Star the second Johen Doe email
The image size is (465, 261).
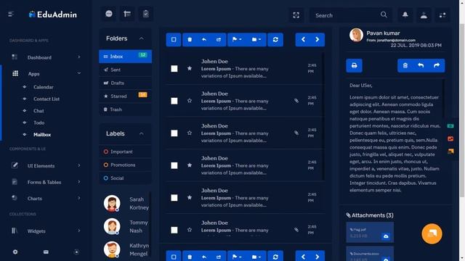click(x=190, y=101)
